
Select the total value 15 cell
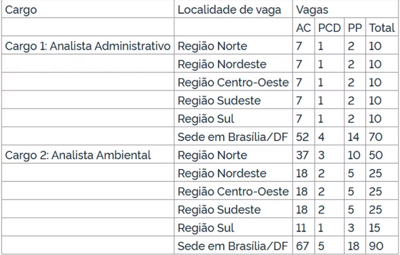tap(375, 228)
